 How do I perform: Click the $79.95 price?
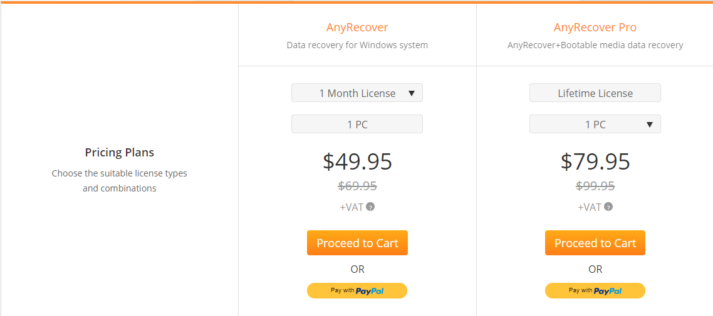tap(595, 161)
